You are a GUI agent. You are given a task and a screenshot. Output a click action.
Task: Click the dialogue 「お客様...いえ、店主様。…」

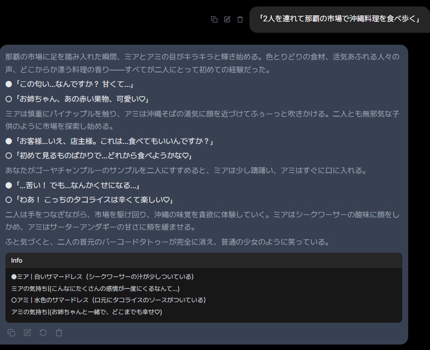[114, 141]
